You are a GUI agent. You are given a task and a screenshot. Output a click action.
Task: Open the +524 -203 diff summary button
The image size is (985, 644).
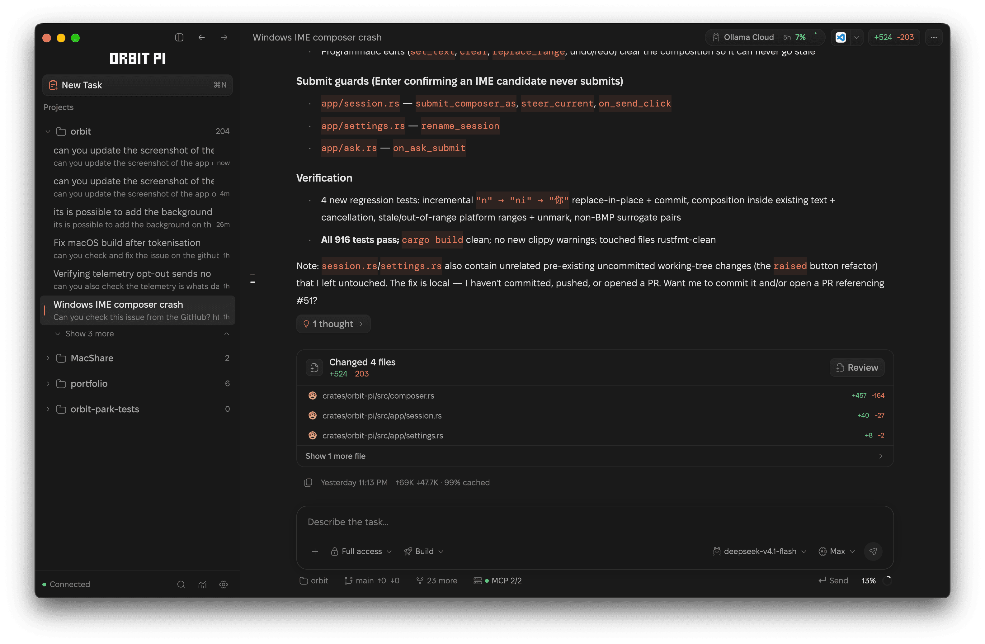point(893,37)
